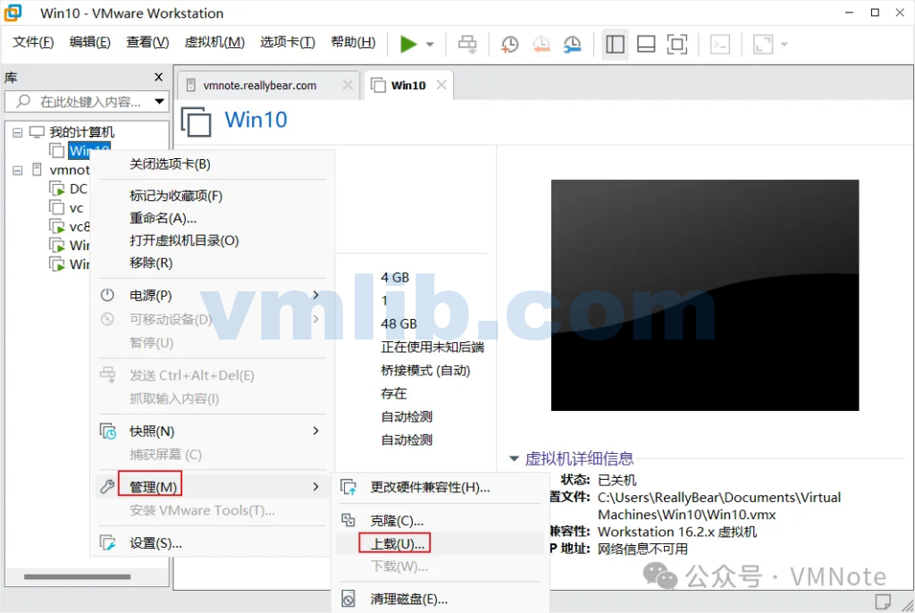Screen dimensions: 915x613
Task: Click the disk icon beside 清理磁盘(E)
Action: coord(348,599)
